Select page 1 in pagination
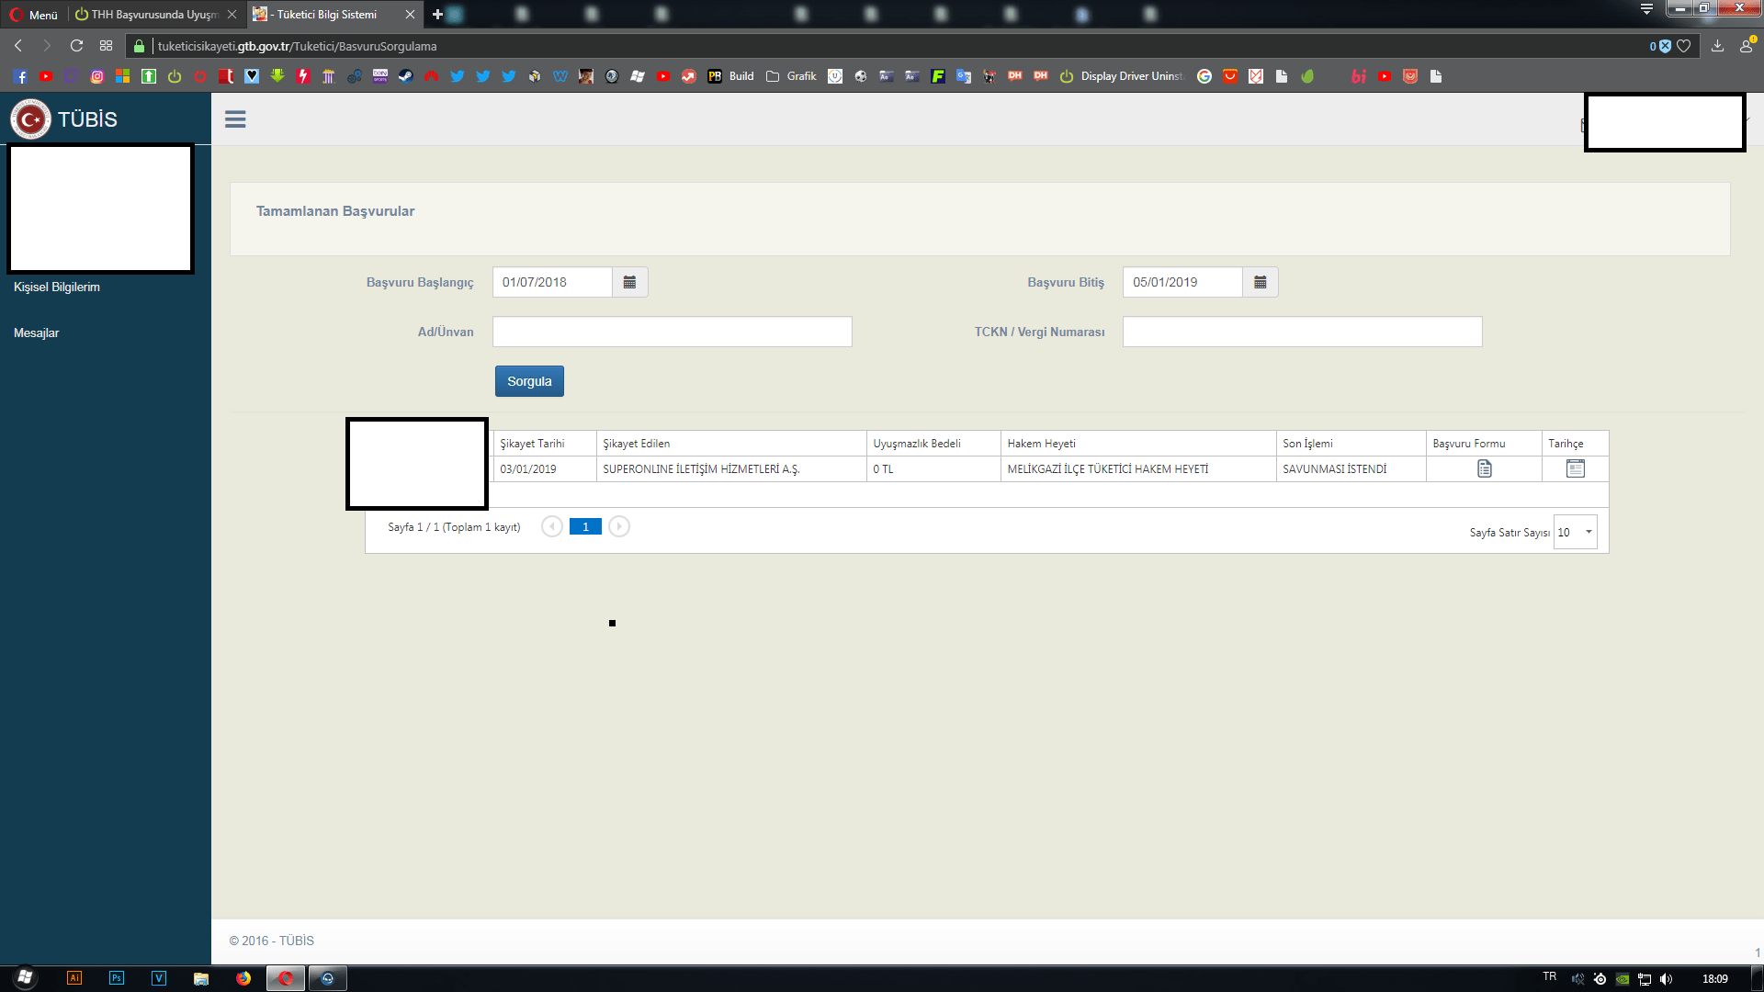 click(x=585, y=526)
